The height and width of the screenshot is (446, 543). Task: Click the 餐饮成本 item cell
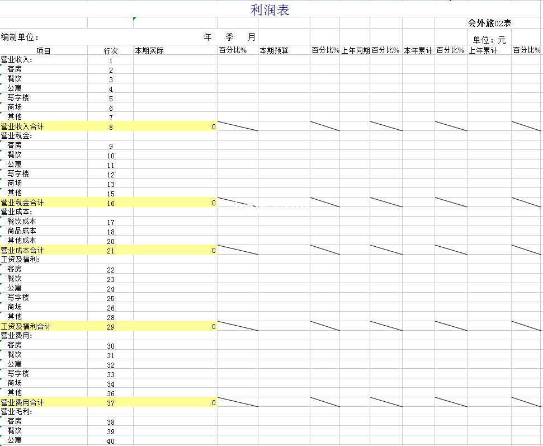22,222
